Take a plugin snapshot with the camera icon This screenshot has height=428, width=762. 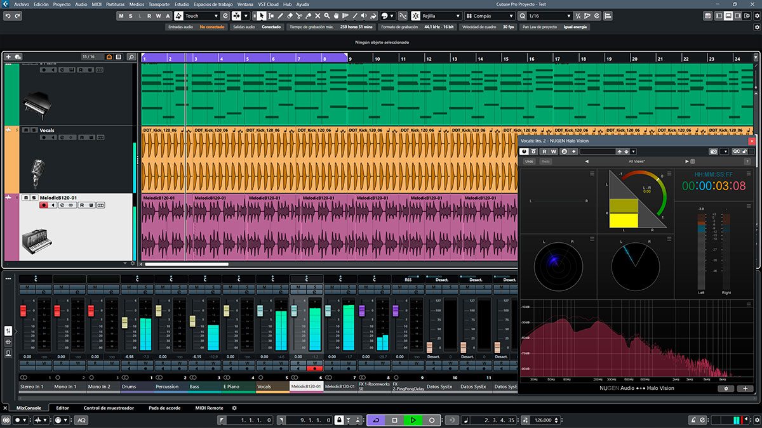[x=714, y=152]
